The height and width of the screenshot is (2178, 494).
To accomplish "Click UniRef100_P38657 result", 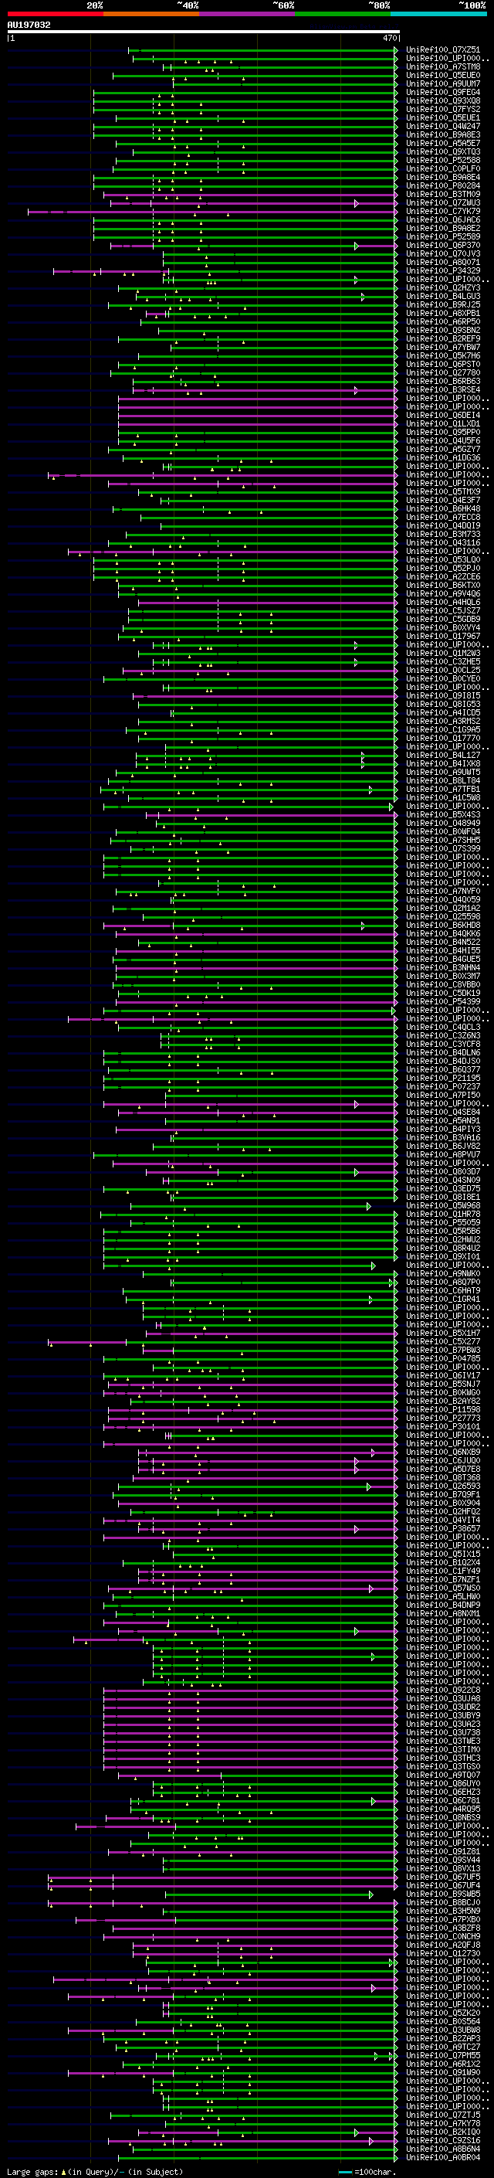I will pyautogui.click(x=443, y=1529).
